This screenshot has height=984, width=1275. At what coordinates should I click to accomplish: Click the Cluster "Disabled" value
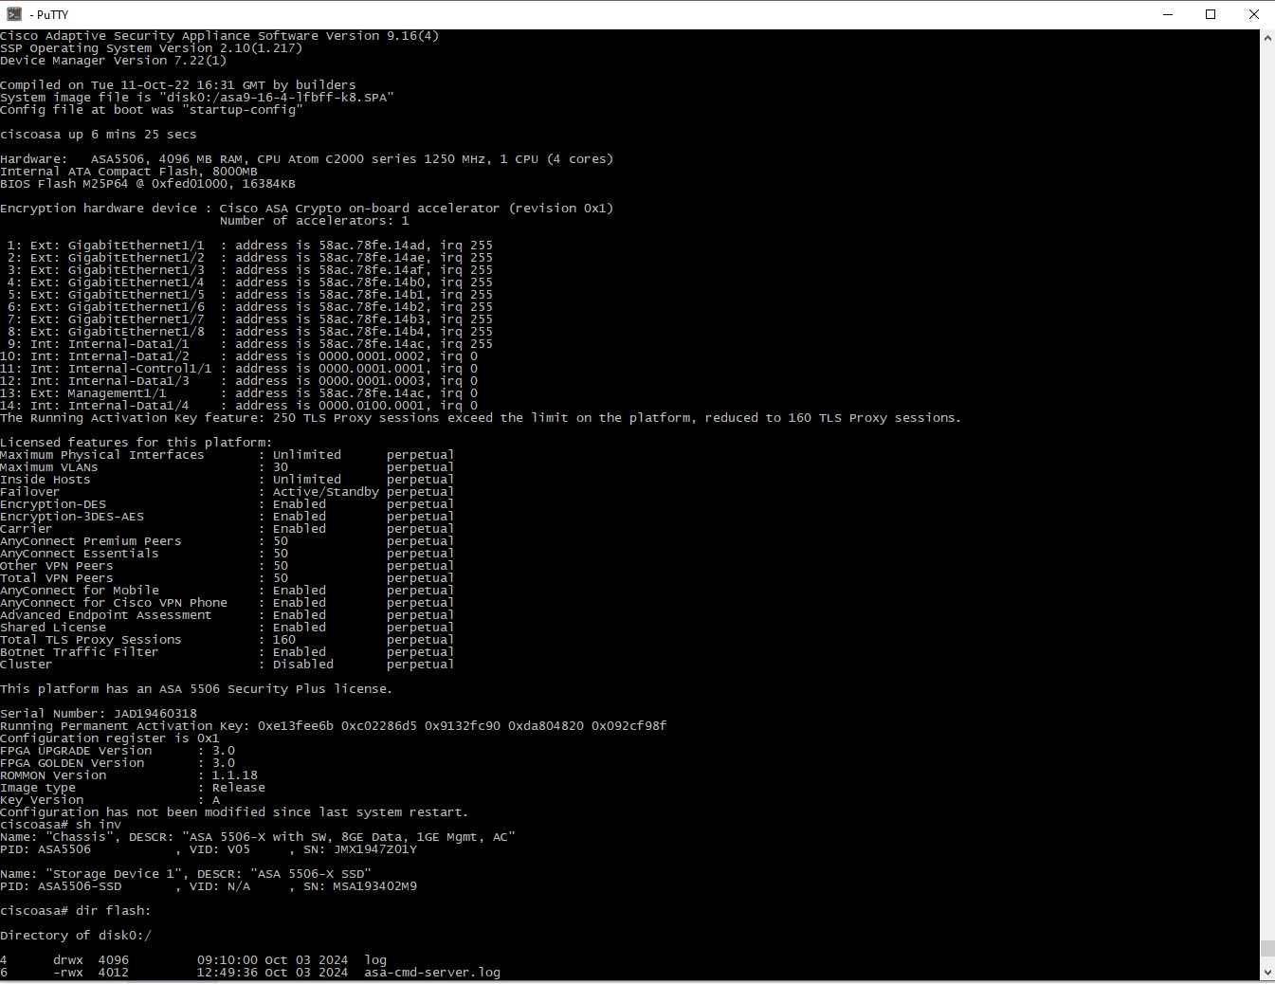coord(302,665)
